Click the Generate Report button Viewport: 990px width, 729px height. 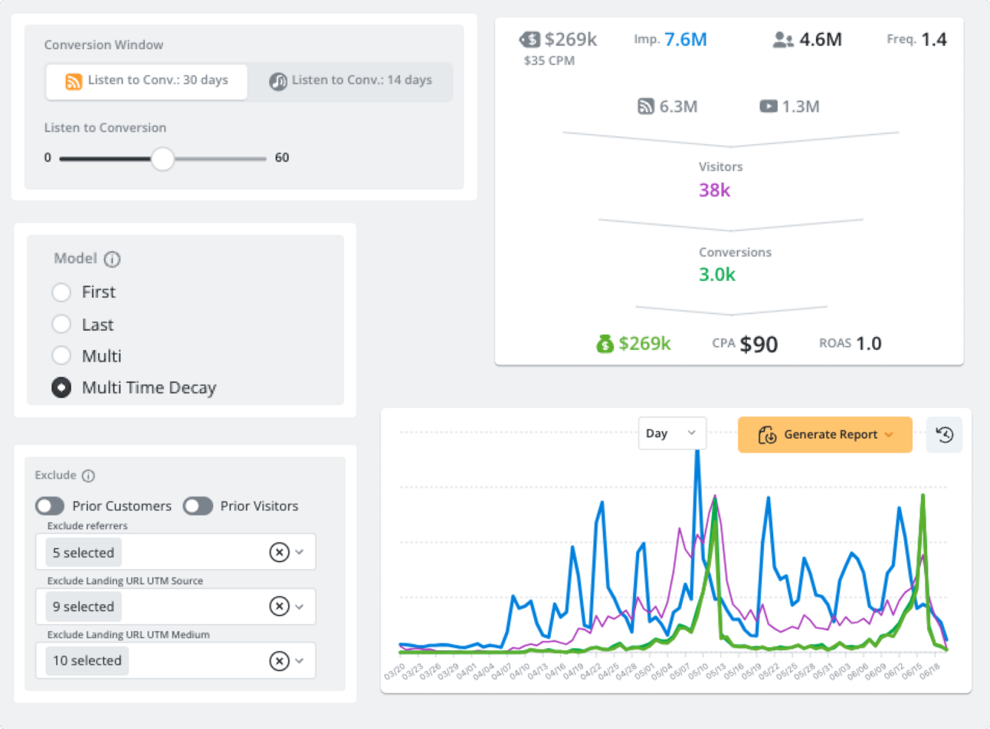click(x=825, y=435)
